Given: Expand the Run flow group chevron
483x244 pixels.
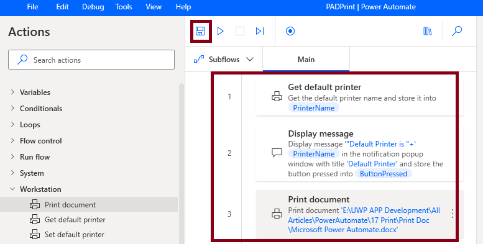Looking at the screenshot, I should 12,156.
